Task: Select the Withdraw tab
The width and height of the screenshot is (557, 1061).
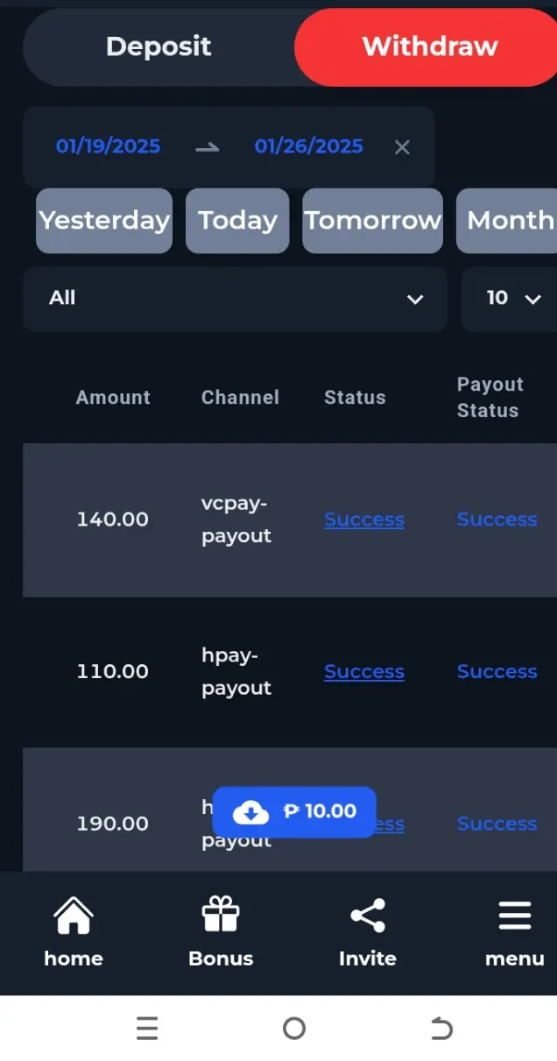Action: pyautogui.click(x=429, y=46)
